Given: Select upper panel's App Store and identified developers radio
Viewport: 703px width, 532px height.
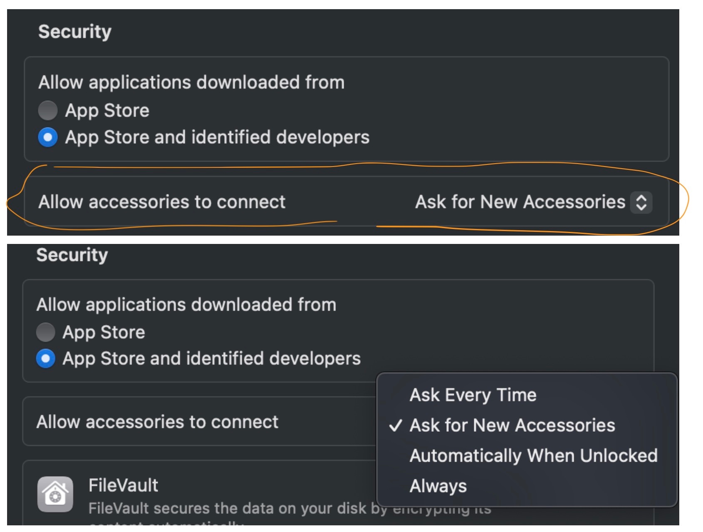Looking at the screenshot, I should click(48, 137).
